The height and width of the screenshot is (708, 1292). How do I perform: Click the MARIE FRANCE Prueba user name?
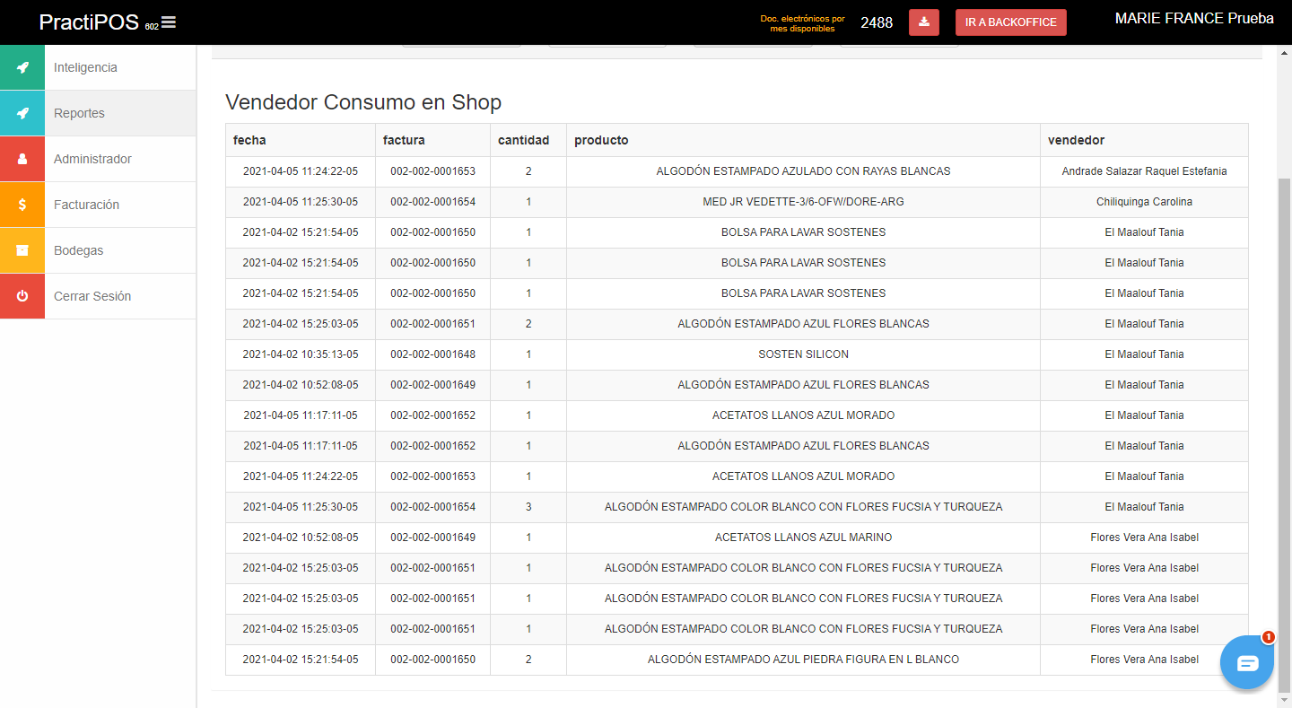(1193, 19)
